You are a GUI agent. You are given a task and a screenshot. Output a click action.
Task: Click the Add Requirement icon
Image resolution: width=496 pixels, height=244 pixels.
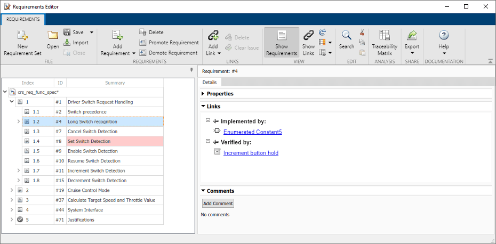[118, 36]
